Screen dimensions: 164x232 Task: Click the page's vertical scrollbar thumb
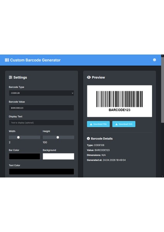tap(162, 90)
